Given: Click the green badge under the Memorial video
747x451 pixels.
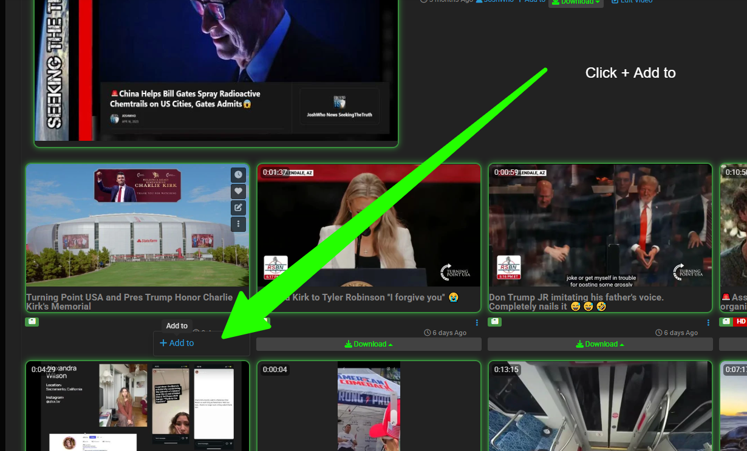Looking at the screenshot, I should click(32, 322).
